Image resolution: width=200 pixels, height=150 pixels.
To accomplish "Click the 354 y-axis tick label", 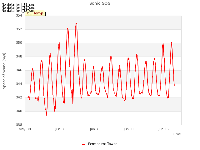I will (19, 15).
